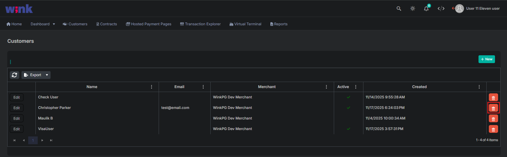507x157 pixels.
Task: Open the Contracts menu item
Action: (107, 24)
